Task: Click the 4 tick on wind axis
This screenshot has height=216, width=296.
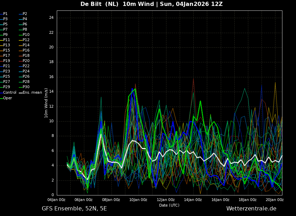Action: pyautogui.click(x=53, y=165)
